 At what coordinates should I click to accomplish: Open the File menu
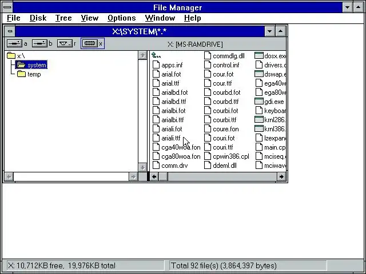14,18
